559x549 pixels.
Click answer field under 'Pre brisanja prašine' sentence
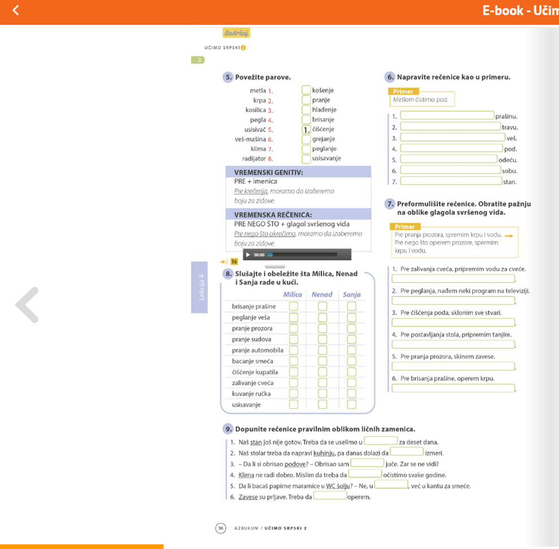click(453, 388)
